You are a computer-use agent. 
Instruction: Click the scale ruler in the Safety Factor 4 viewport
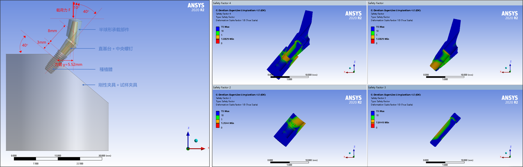tap(289, 77)
